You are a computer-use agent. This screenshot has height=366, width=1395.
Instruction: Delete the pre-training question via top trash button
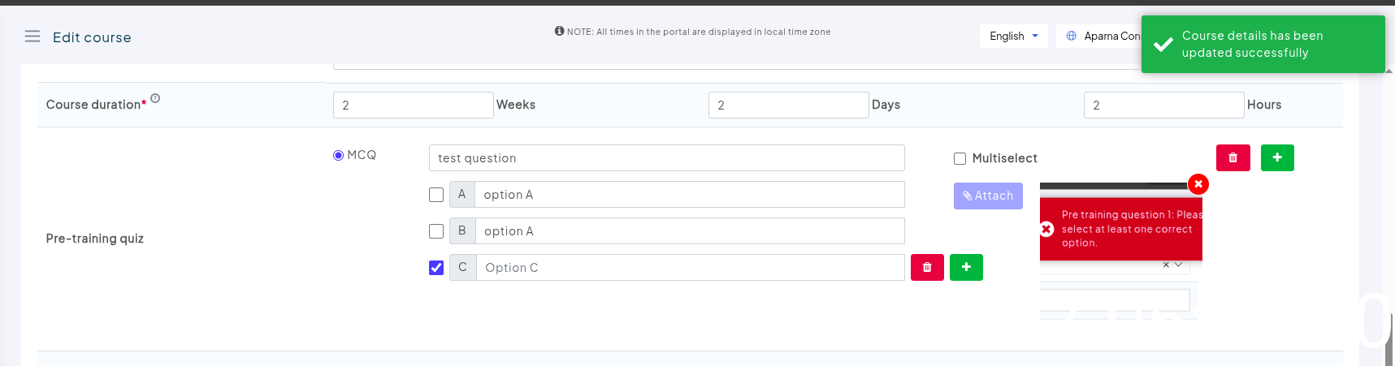1233,157
